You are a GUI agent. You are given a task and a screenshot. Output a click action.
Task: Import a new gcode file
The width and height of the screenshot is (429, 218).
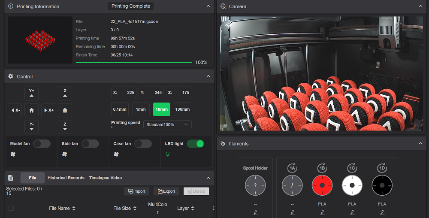[x=136, y=191]
